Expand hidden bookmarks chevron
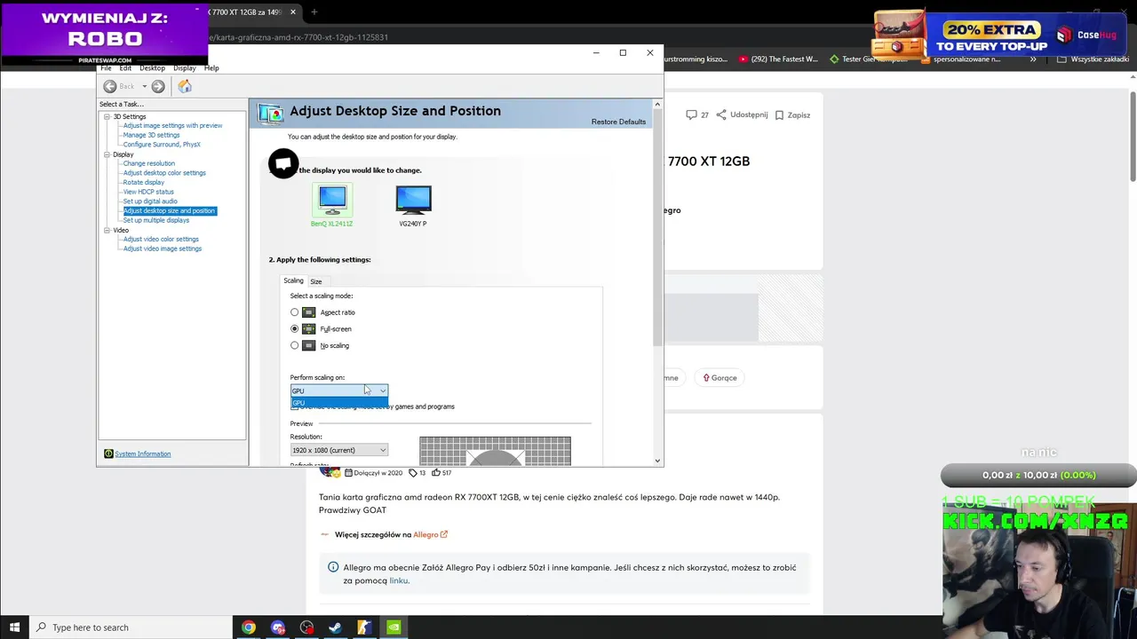The height and width of the screenshot is (639, 1137). [x=1033, y=59]
